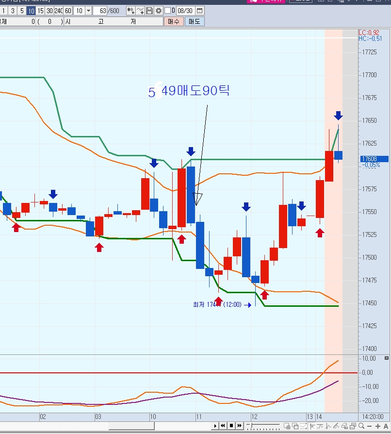Click the 매수 buy button
Screen dimensions: 391x434
[x=174, y=21]
